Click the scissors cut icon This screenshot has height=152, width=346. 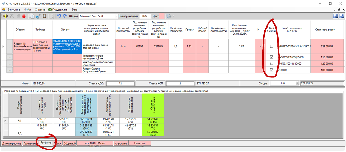38,16
